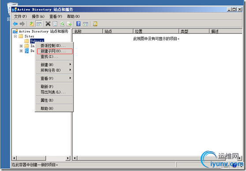Click the status bar text 在此容器中创建一新的项目
This screenshot has height=171, width=246.
[x=35, y=165]
